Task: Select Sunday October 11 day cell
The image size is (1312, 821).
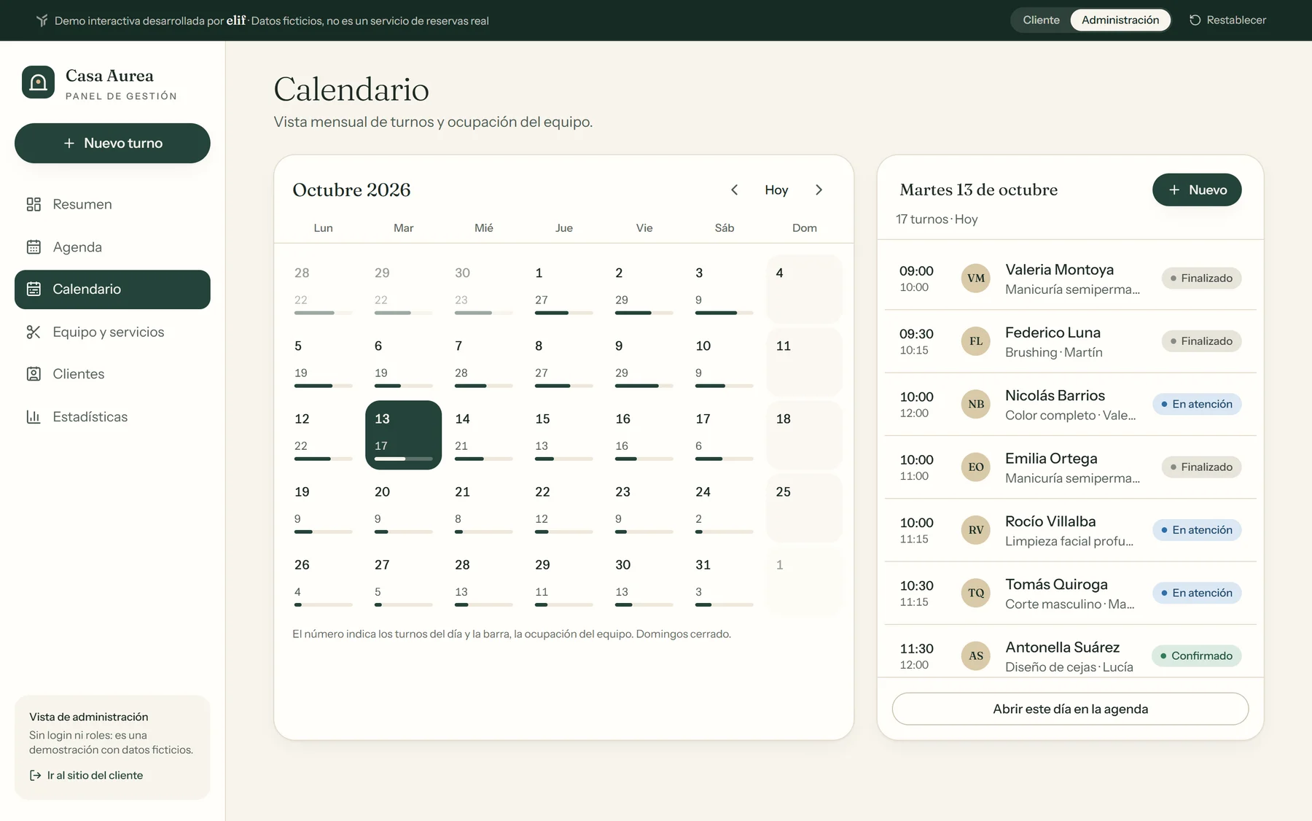Action: click(x=804, y=362)
